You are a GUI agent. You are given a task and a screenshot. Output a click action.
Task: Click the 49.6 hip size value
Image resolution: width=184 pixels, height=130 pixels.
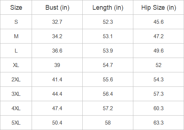coord(158,51)
